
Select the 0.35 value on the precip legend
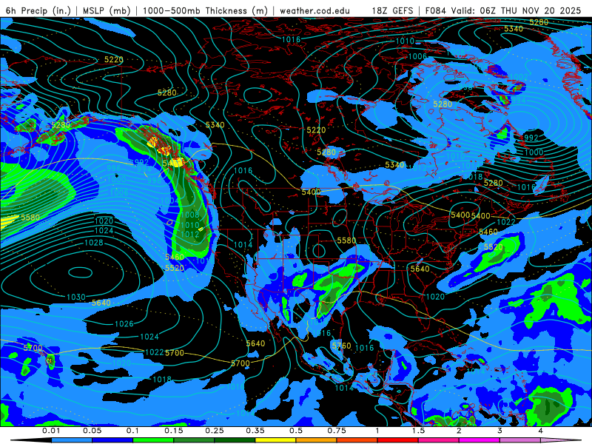(x=255, y=431)
